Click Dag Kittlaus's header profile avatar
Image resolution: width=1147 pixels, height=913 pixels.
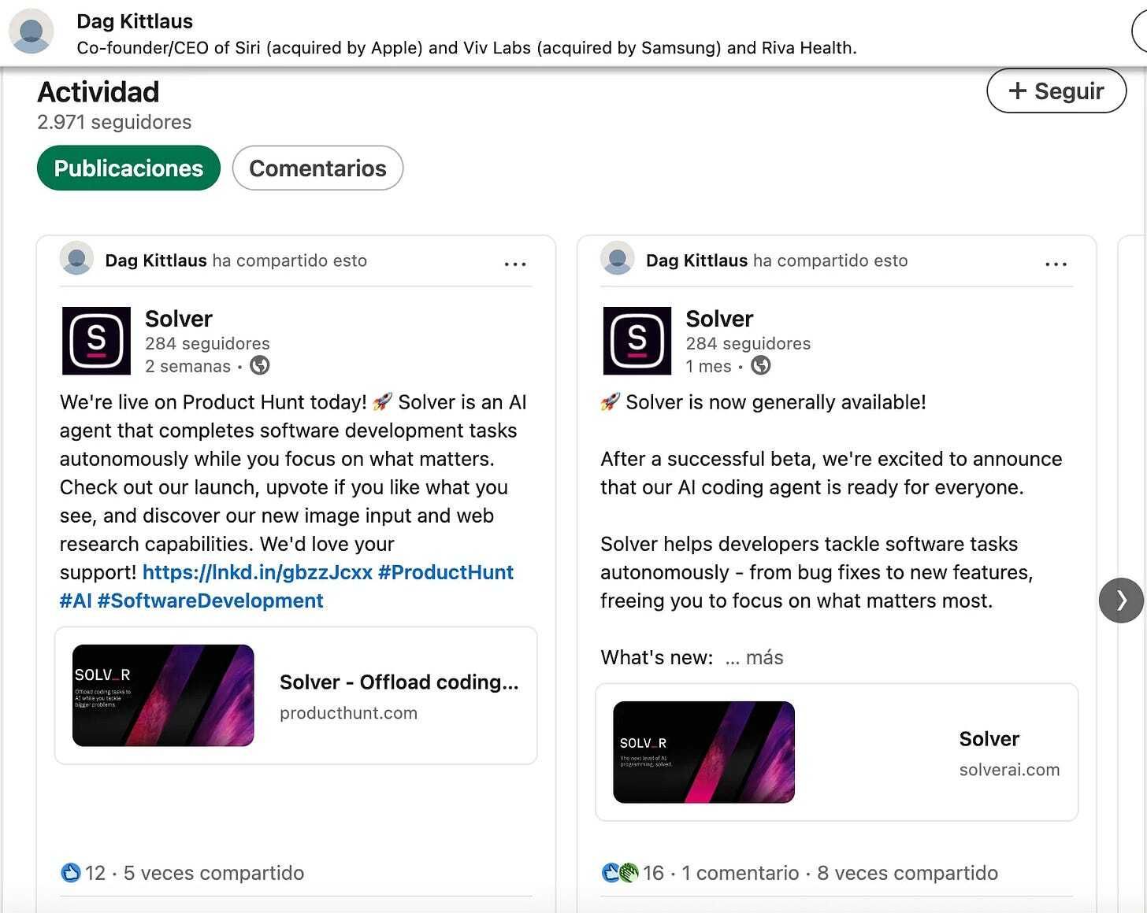coord(31,31)
